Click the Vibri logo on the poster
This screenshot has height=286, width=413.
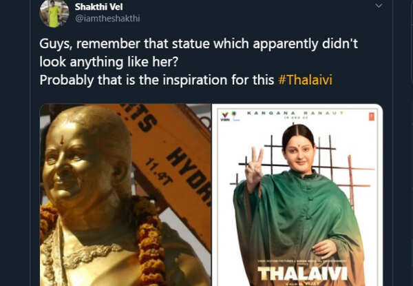(225, 116)
